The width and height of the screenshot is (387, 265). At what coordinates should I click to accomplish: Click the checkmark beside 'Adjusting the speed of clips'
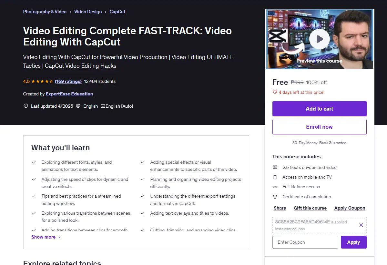tap(34, 179)
